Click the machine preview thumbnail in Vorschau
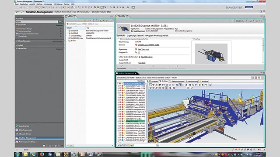The image size is (280, 157). tap(211, 54)
